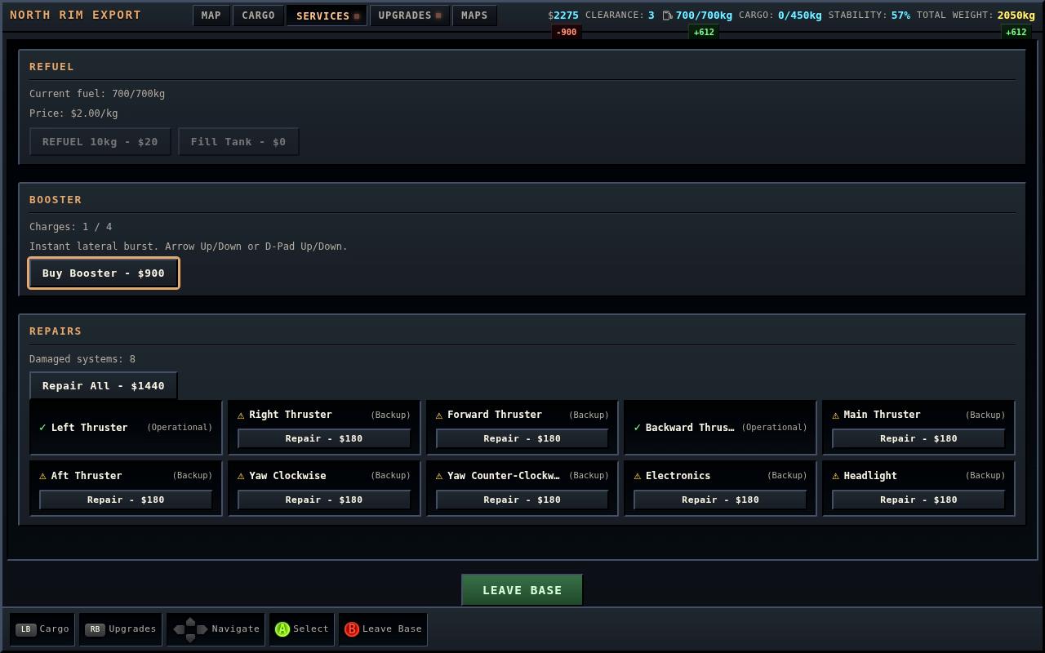Click the Electronics (Backup) status label
Viewport: 1045px width, 653px height.
pyautogui.click(x=787, y=476)
